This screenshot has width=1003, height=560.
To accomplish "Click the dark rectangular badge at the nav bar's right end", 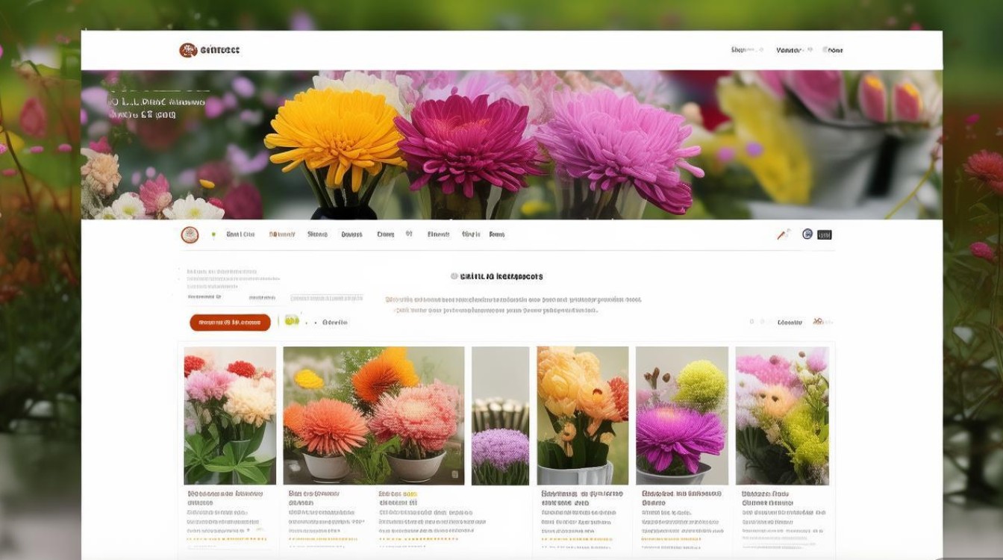I will point(824,234).
